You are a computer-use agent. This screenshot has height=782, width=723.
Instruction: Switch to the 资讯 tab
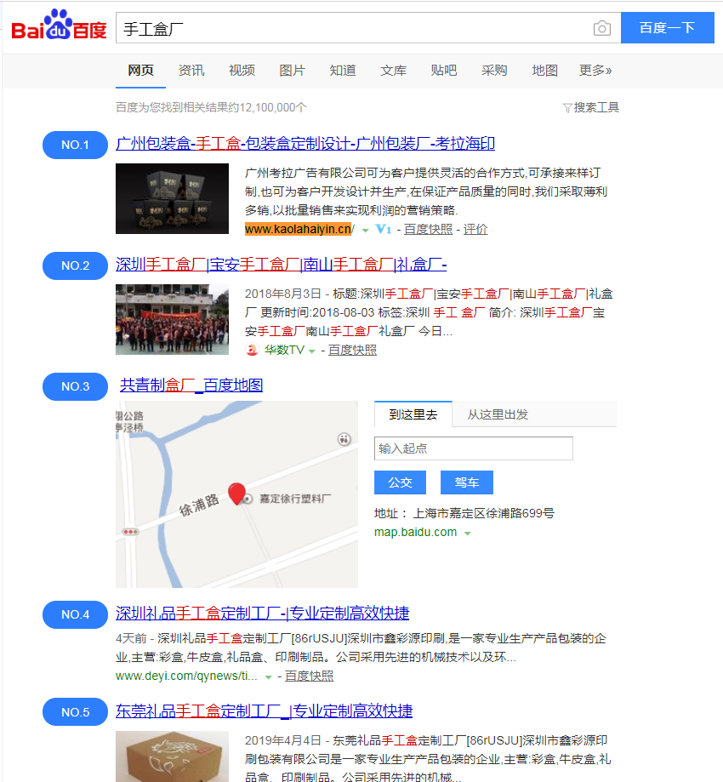point(191,71)
